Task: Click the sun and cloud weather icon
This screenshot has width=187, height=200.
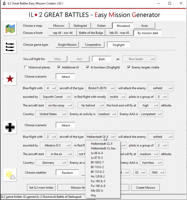Action: pyautogui.click(x=10, y=175)
